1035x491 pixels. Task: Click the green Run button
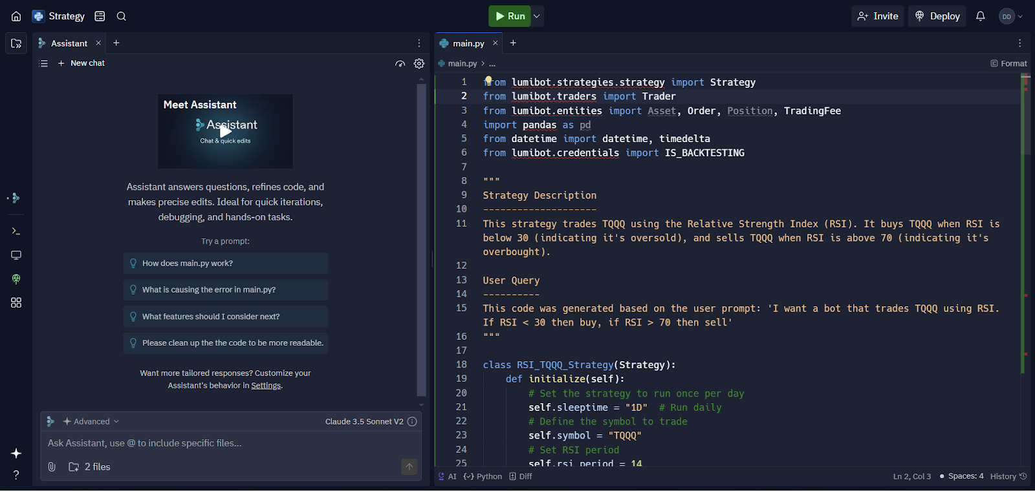point(510,16)
